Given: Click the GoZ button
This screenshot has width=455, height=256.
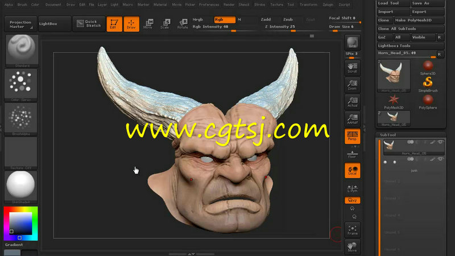Looking at the screenshot, I should coord(385,37).
